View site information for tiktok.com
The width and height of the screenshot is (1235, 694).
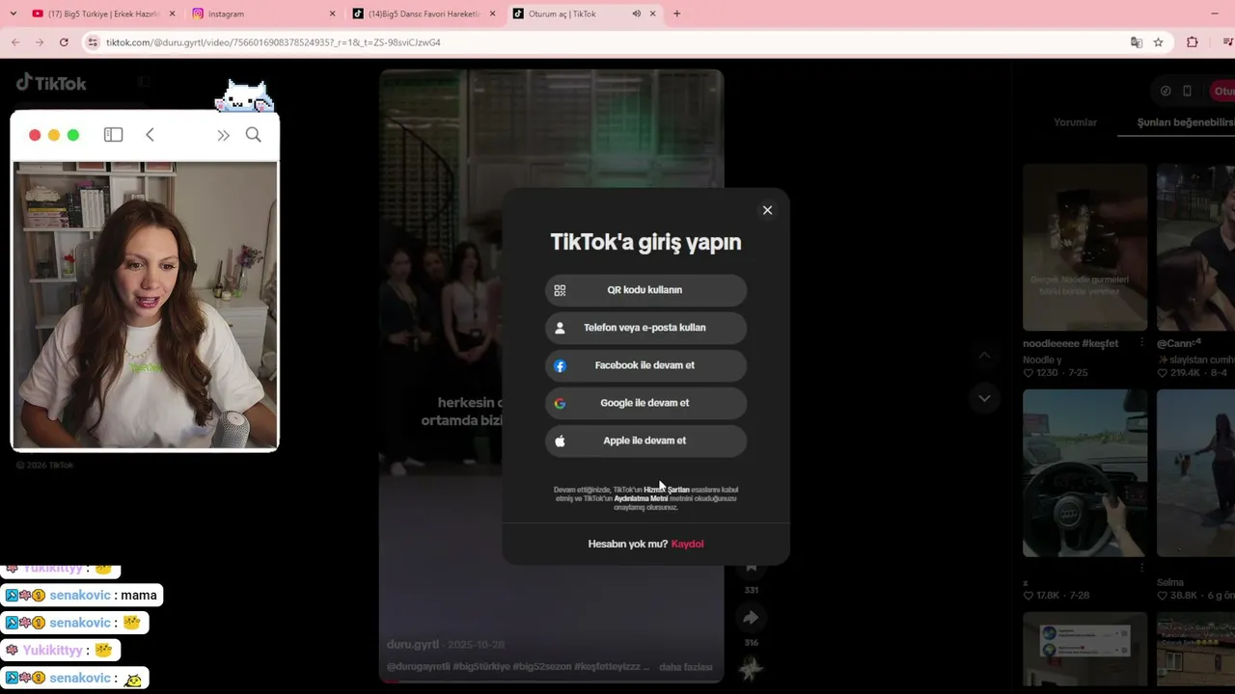point(93,42)
